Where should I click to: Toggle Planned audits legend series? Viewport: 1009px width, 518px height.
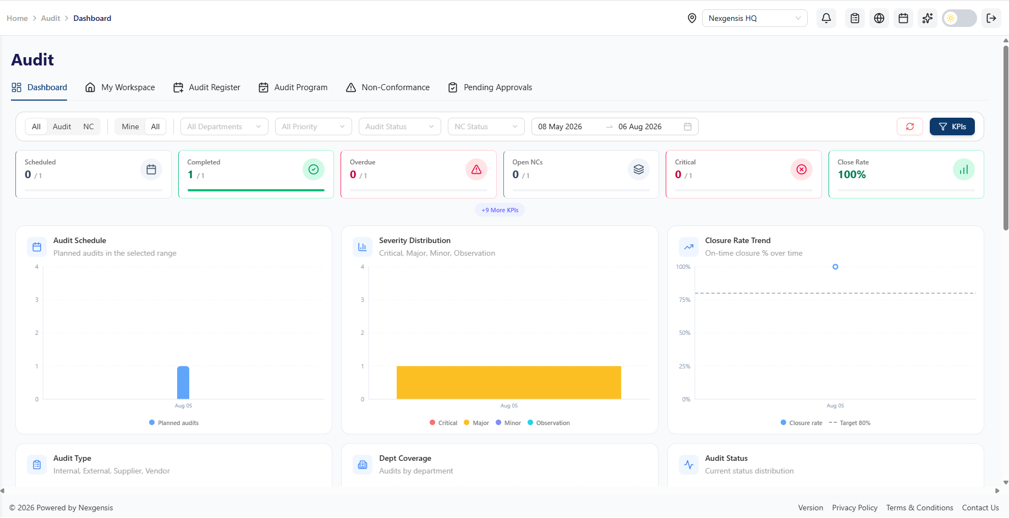point(174,423)
